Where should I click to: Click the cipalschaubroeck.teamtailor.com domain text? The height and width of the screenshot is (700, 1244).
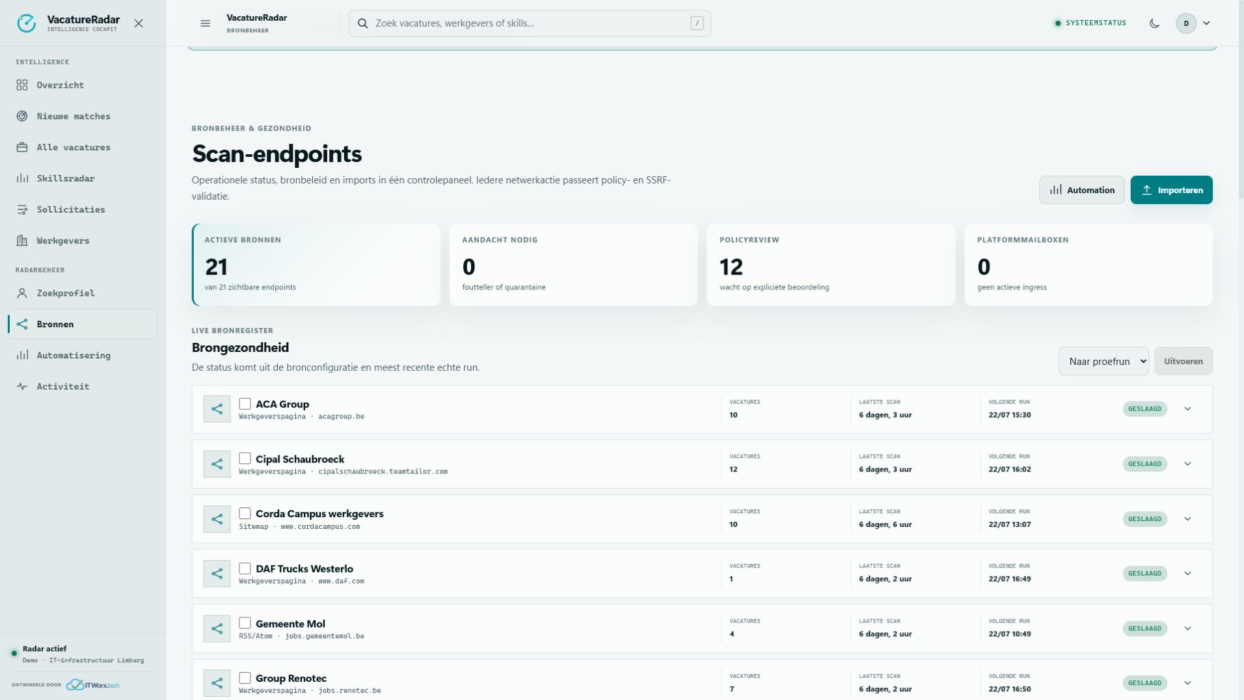point(383,472)
